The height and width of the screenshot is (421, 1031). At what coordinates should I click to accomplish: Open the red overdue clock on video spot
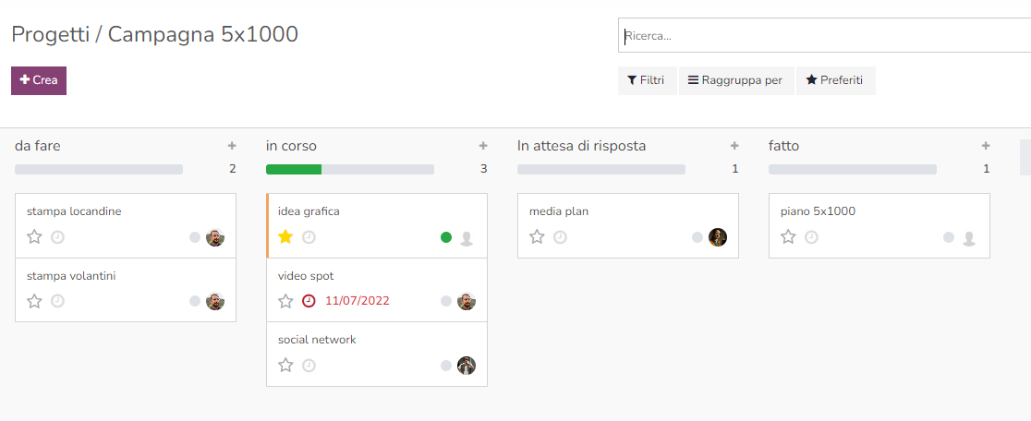tap(309, 301)
